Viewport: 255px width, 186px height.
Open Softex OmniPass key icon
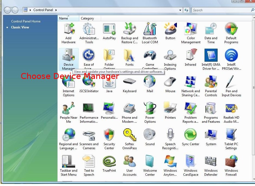pyautogui.click(x=129, y=135)
